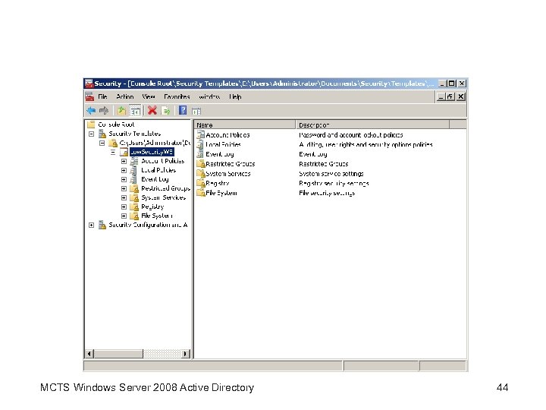The image size is (546, 410).
Task: Expand Local Policies in the tree
Action: point(124,171)
